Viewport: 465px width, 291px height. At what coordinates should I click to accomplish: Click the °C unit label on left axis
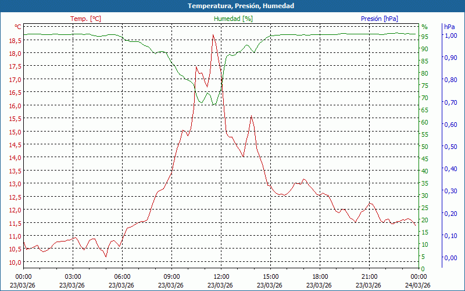tap(18, 27)
